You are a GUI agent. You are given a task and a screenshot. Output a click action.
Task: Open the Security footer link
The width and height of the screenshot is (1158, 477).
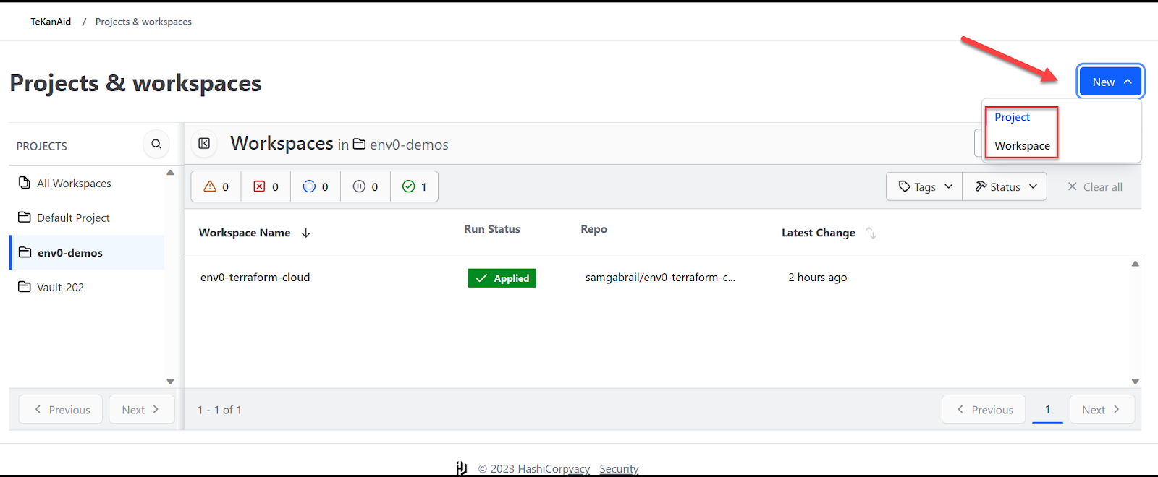coord(619,468)
